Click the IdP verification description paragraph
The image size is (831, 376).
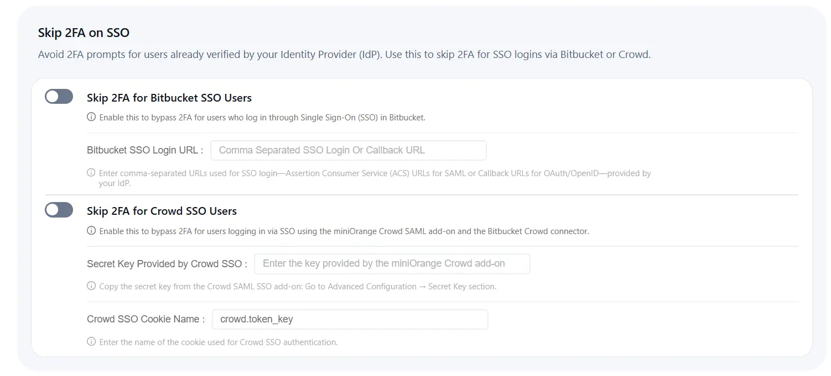[x=344, y=54]
